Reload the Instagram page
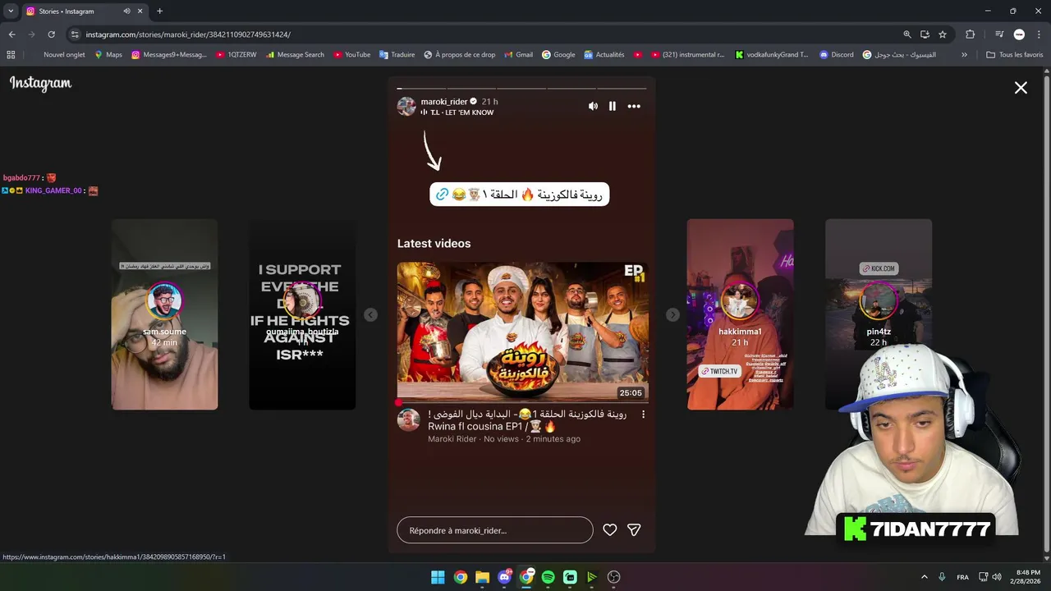Screen dimensions: 1051x591 click(51, 34)
